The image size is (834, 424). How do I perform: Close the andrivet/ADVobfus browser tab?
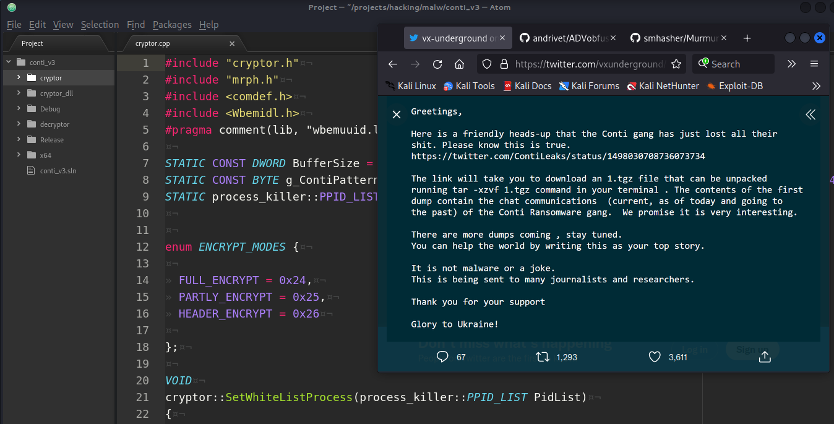(613, 38)
